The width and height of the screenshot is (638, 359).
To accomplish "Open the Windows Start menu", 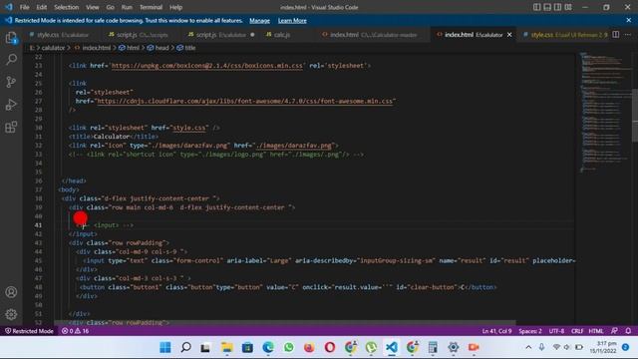I will click(165, 347).
